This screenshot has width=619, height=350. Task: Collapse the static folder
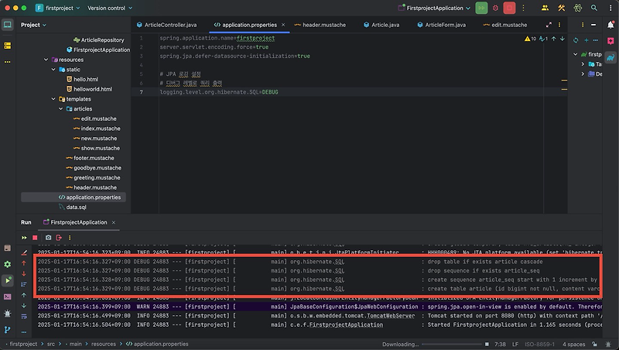pyautogui.click(x=53, y=70)
